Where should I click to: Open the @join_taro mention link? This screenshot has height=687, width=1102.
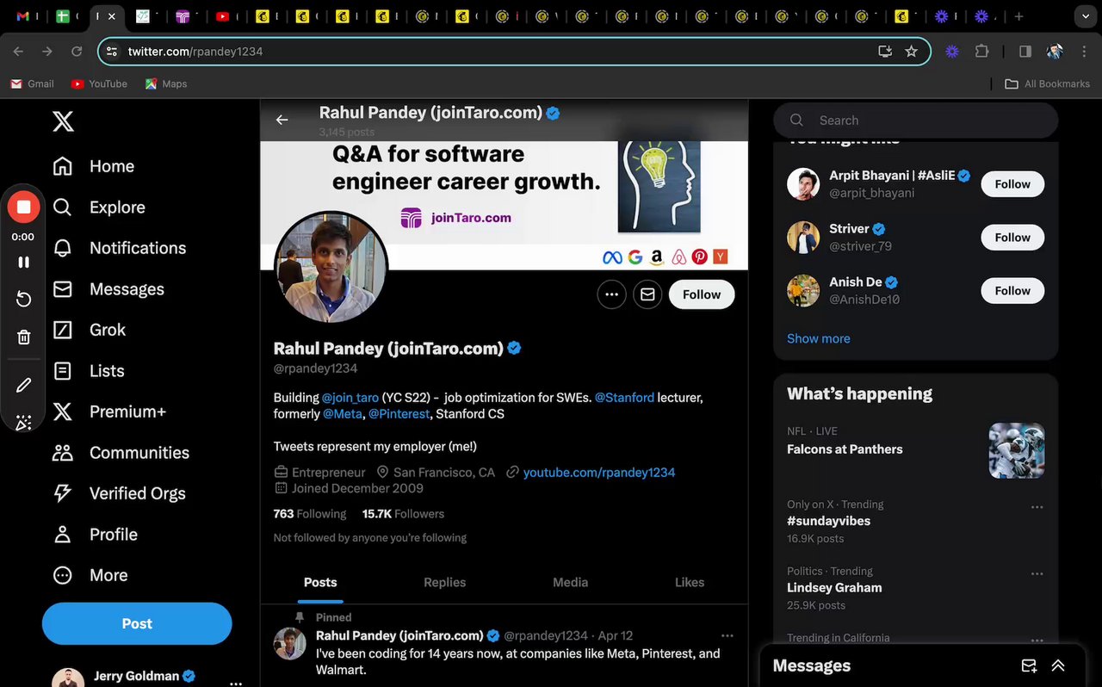[x=350, y=398]
